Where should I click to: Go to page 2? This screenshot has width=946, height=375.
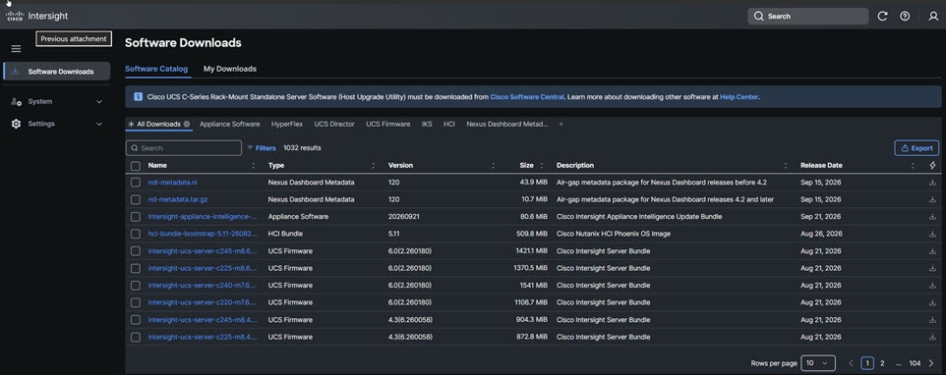[882, 363]
